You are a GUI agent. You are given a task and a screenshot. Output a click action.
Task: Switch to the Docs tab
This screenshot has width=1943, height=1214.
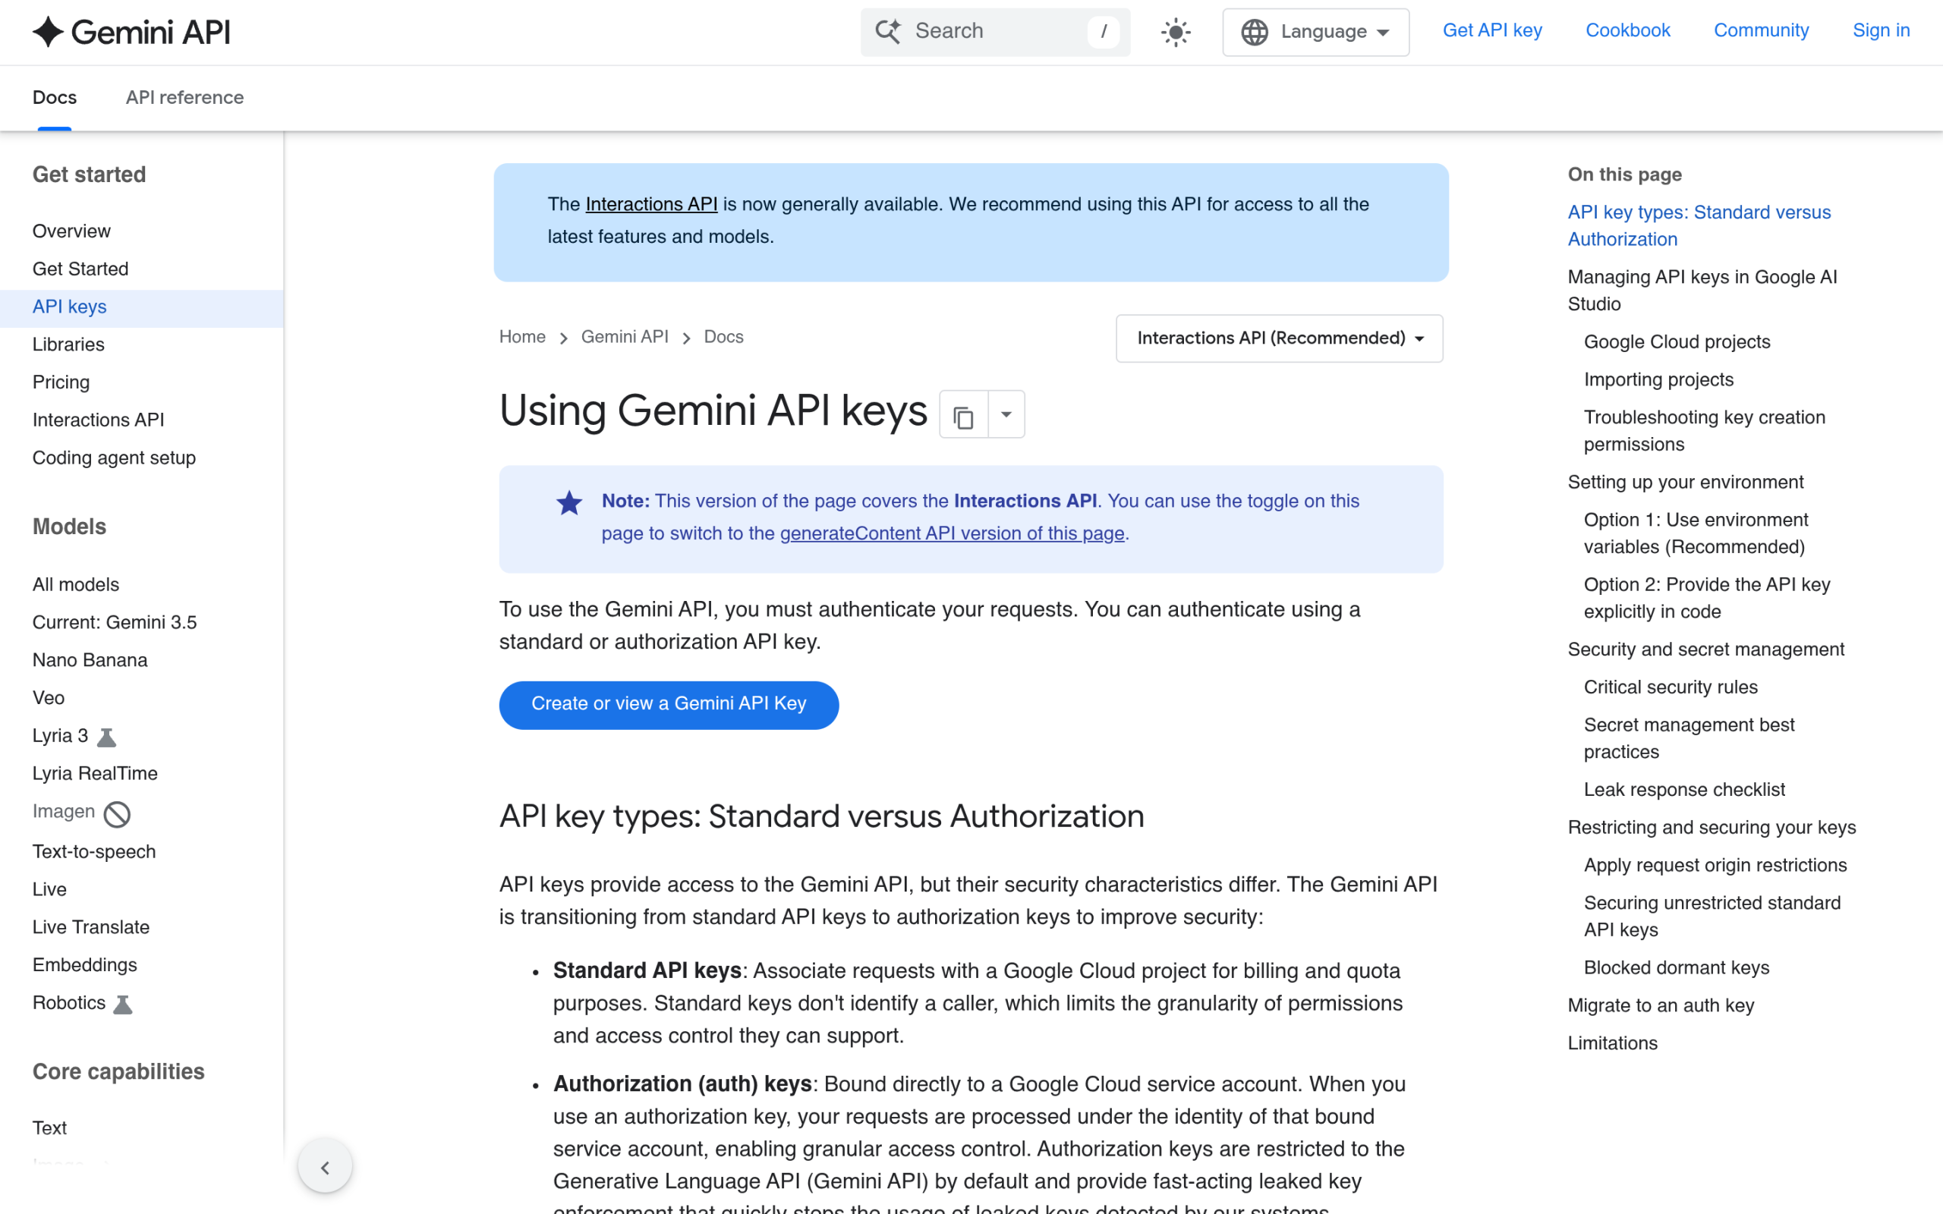coord(55,98)
